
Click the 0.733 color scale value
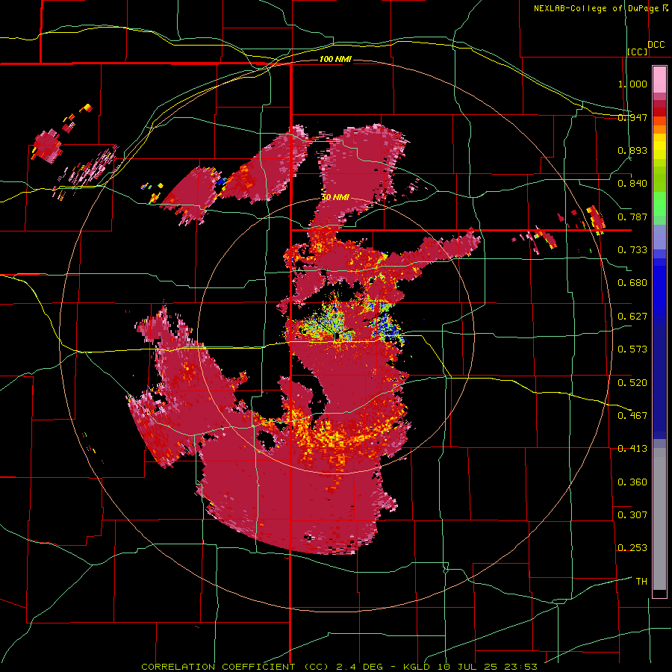click(x=632, y=250)
